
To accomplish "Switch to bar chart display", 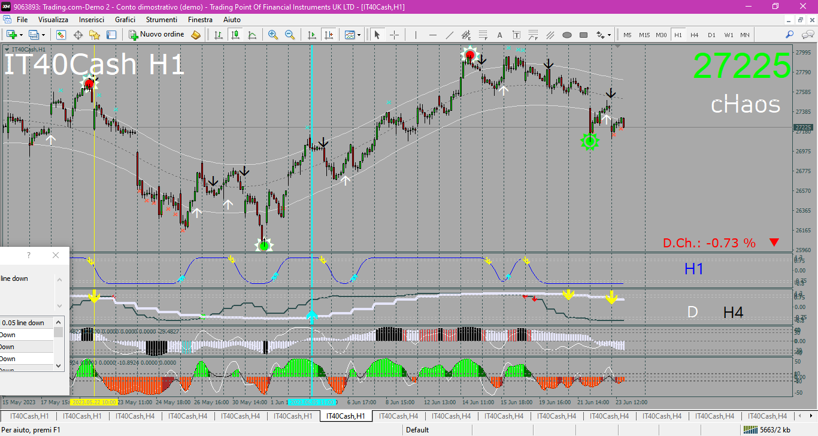I will (x=219, y=35).
